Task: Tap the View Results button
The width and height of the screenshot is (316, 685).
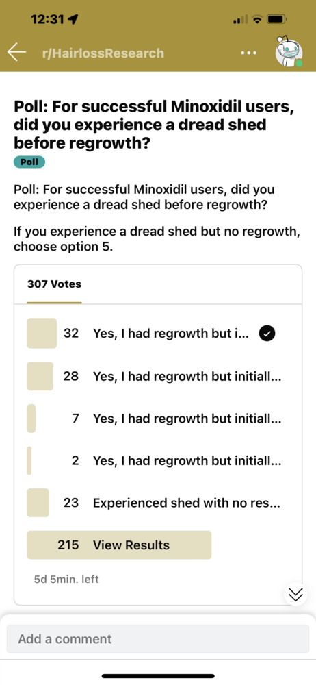Action: click(x=119, y=545)
